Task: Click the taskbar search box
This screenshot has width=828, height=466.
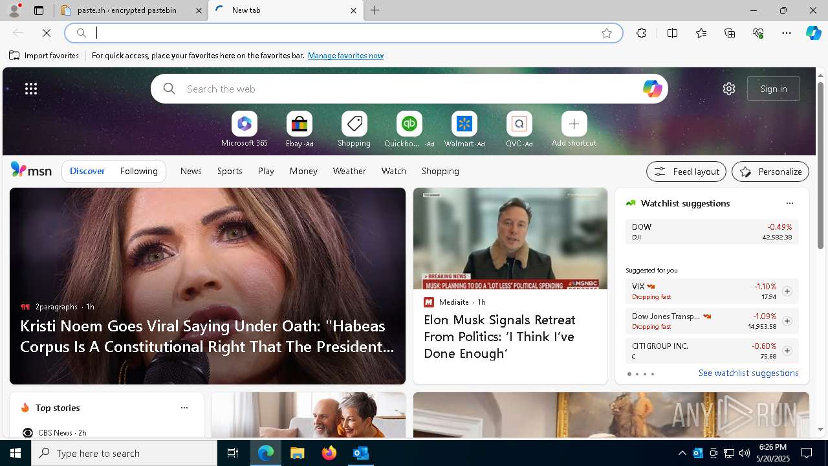Action: pyautogui.click(x=124, y=453)
